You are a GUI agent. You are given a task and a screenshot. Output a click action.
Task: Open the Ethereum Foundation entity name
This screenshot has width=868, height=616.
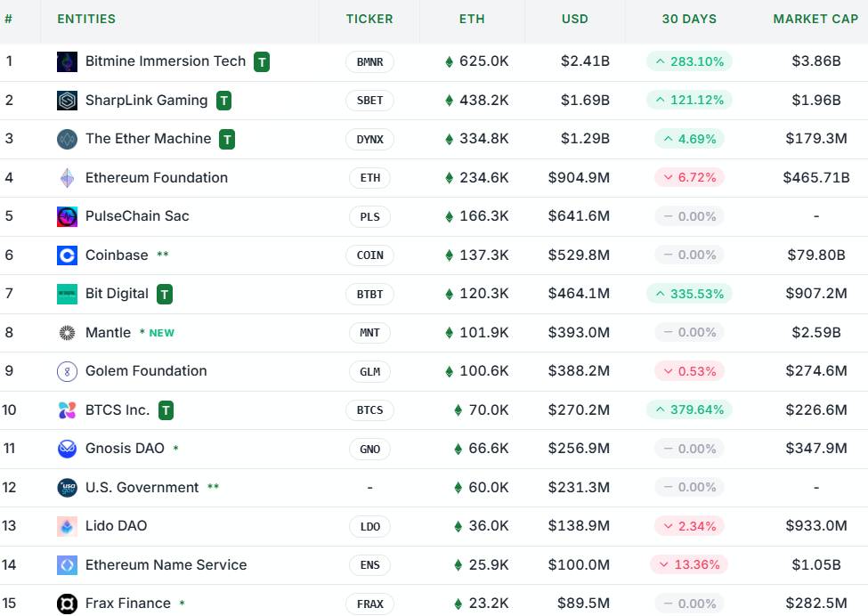157,178
